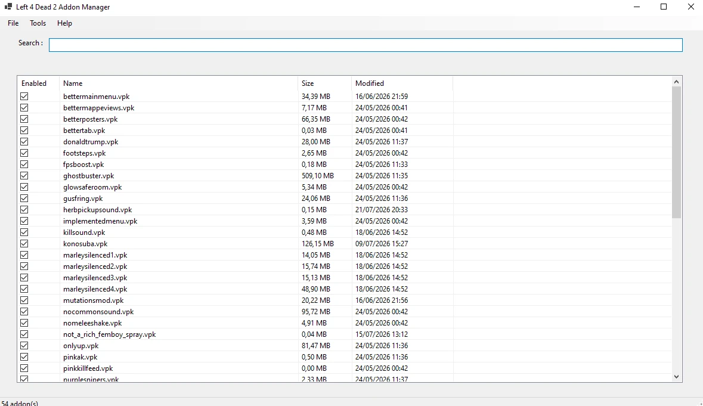Image resolution: width=703 pixels, height=406 pixels.
Task: Select the nomeleeshake.vpk file name
Action: click(x=92, y=323)
